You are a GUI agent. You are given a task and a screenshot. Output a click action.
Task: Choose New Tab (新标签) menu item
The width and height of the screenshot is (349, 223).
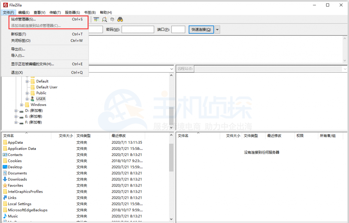[18, 34]
